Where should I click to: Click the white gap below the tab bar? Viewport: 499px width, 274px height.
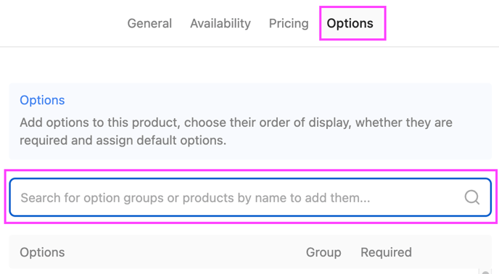coord(249,65)
